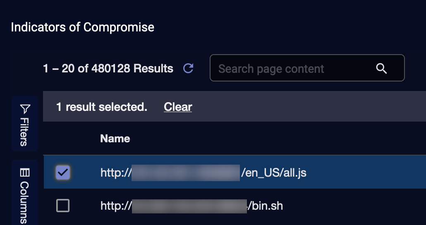Click the blurred host of the all.js URL
Screen dimensions: 426x225
coord(186,172)
